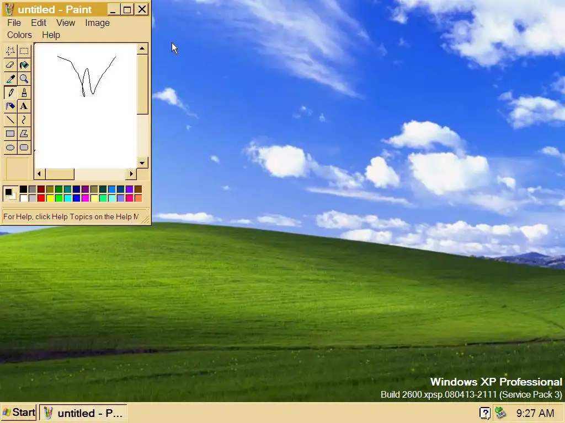
Task: Choose the dark gray palette color
Action: tap(33, 189)
